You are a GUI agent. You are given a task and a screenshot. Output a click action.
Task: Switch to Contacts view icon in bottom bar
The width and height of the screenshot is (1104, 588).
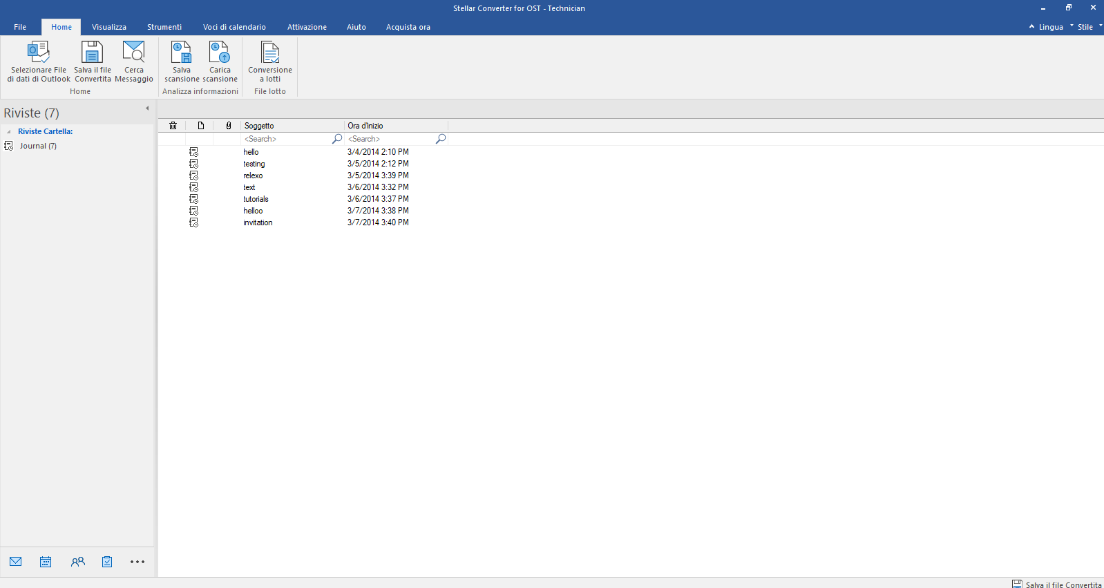point(77,562)
